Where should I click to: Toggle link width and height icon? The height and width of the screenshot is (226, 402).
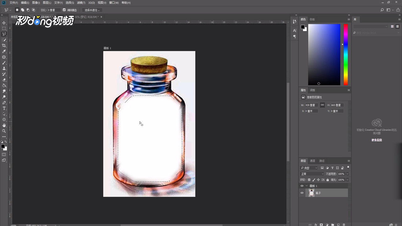click(322, 105)
